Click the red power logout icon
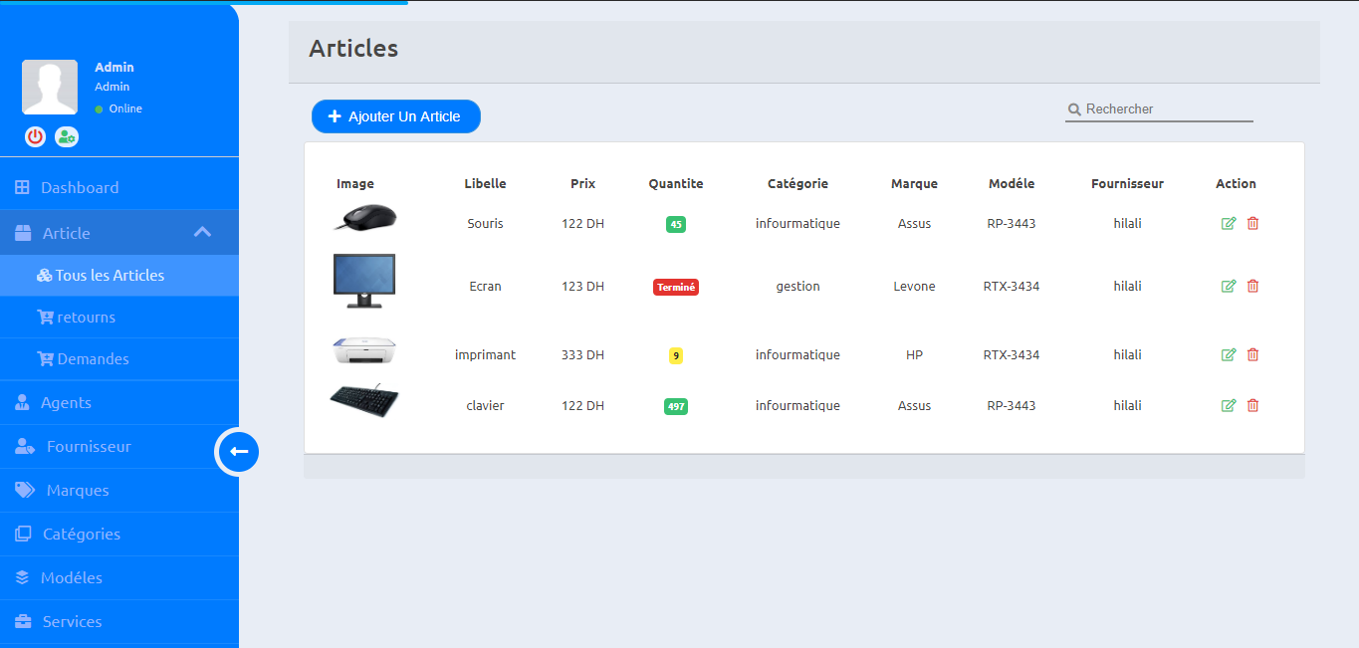Viewport: 1359px width, 648px height. coord(36,137)
